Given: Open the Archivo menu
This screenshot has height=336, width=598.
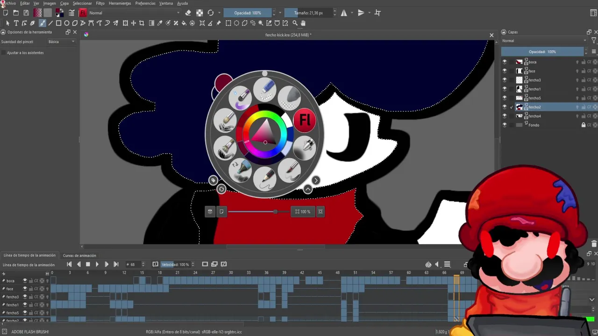Looking at the screenshot, I should (x=9, y=3).
